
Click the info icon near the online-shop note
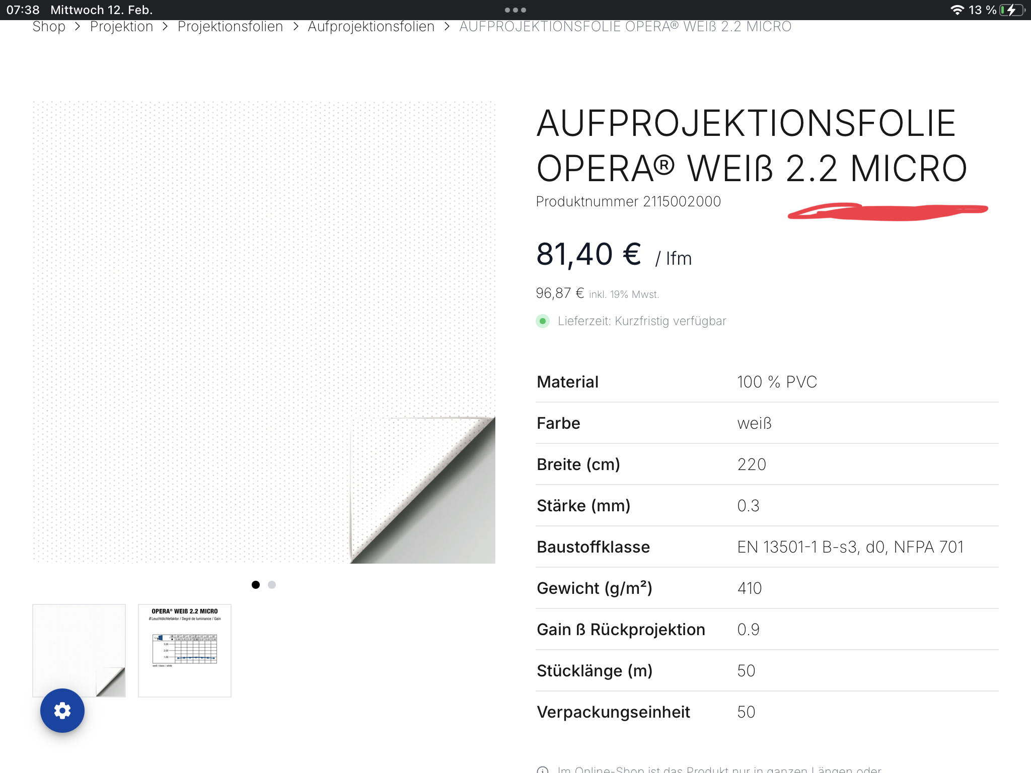pyautogui.click(x=543, y=769)
